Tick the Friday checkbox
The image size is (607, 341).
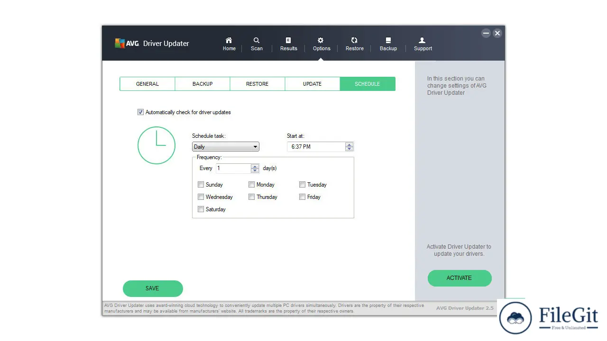click(x=302, y=197)
